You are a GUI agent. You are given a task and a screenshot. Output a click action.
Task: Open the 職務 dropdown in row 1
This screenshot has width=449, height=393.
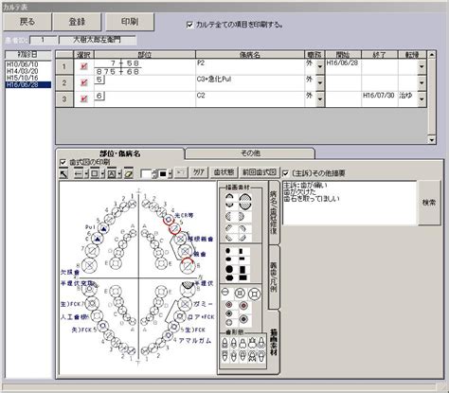320,66
